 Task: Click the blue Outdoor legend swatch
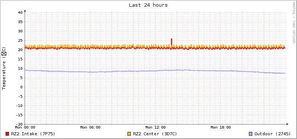[250, 134]
